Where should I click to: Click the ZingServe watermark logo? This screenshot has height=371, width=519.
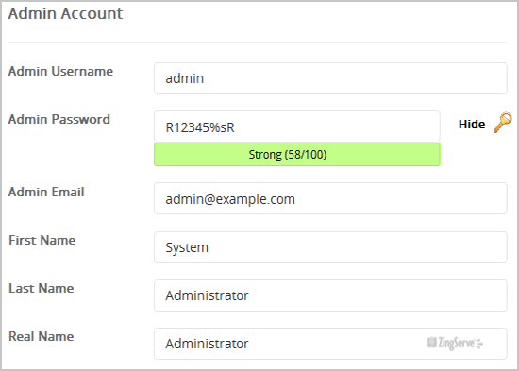pos(455,344)
